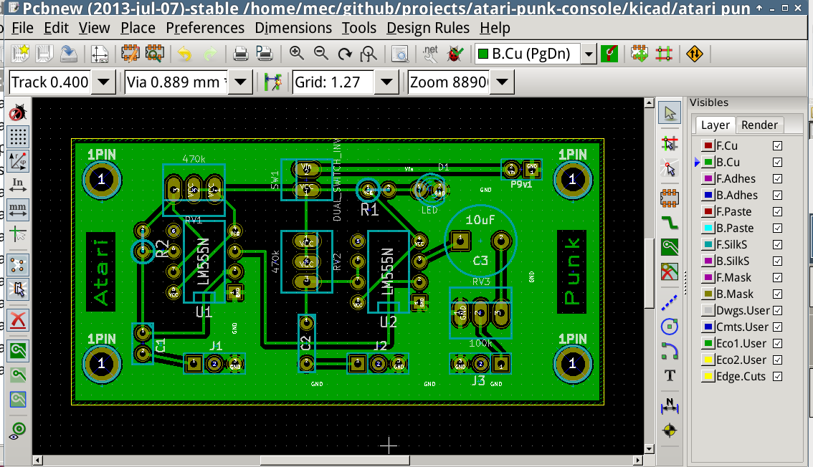Select the add layer alignment target tool
Viewport: 813px width, 467px height.
(670, 430)
